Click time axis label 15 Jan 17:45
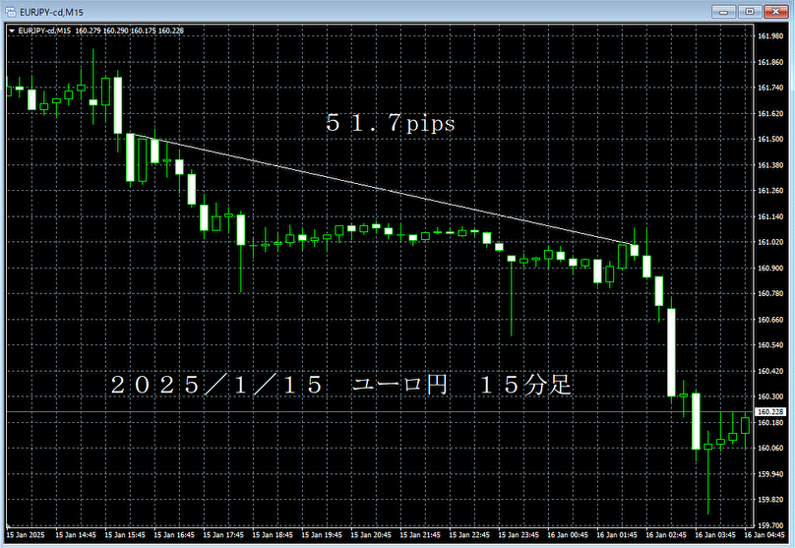The image size is (795, 548). (x=223, y=535)
